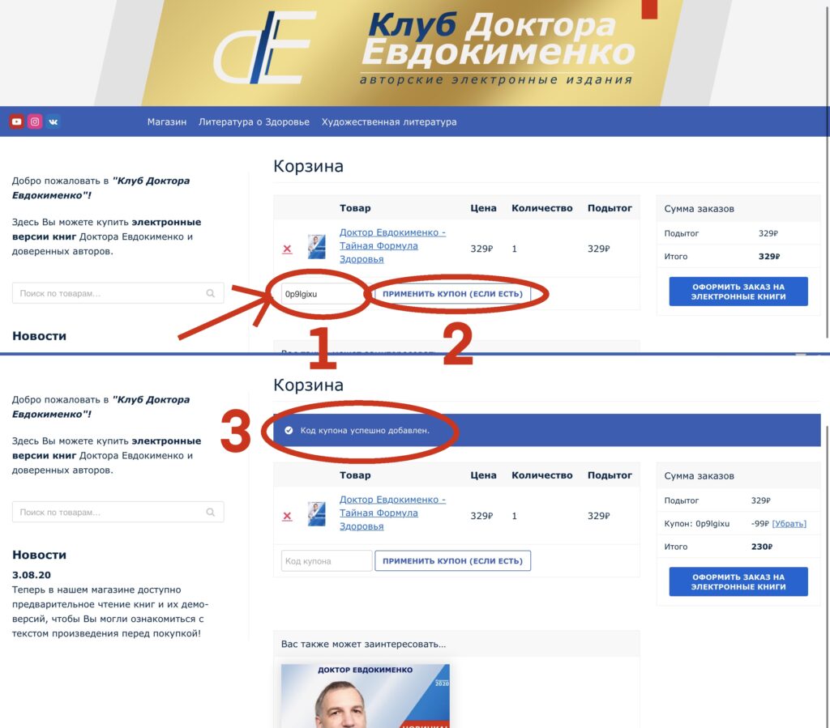
Task: Click the news date 3.08.20
Action: pyautogui.click(x=32, y=575)
